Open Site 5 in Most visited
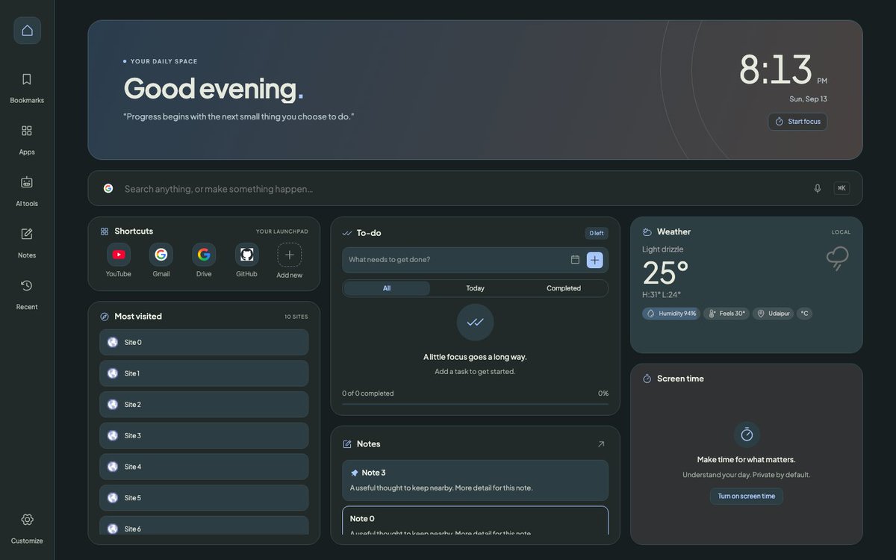This screenshot has height=560, width=896. (x=204, y=498)
